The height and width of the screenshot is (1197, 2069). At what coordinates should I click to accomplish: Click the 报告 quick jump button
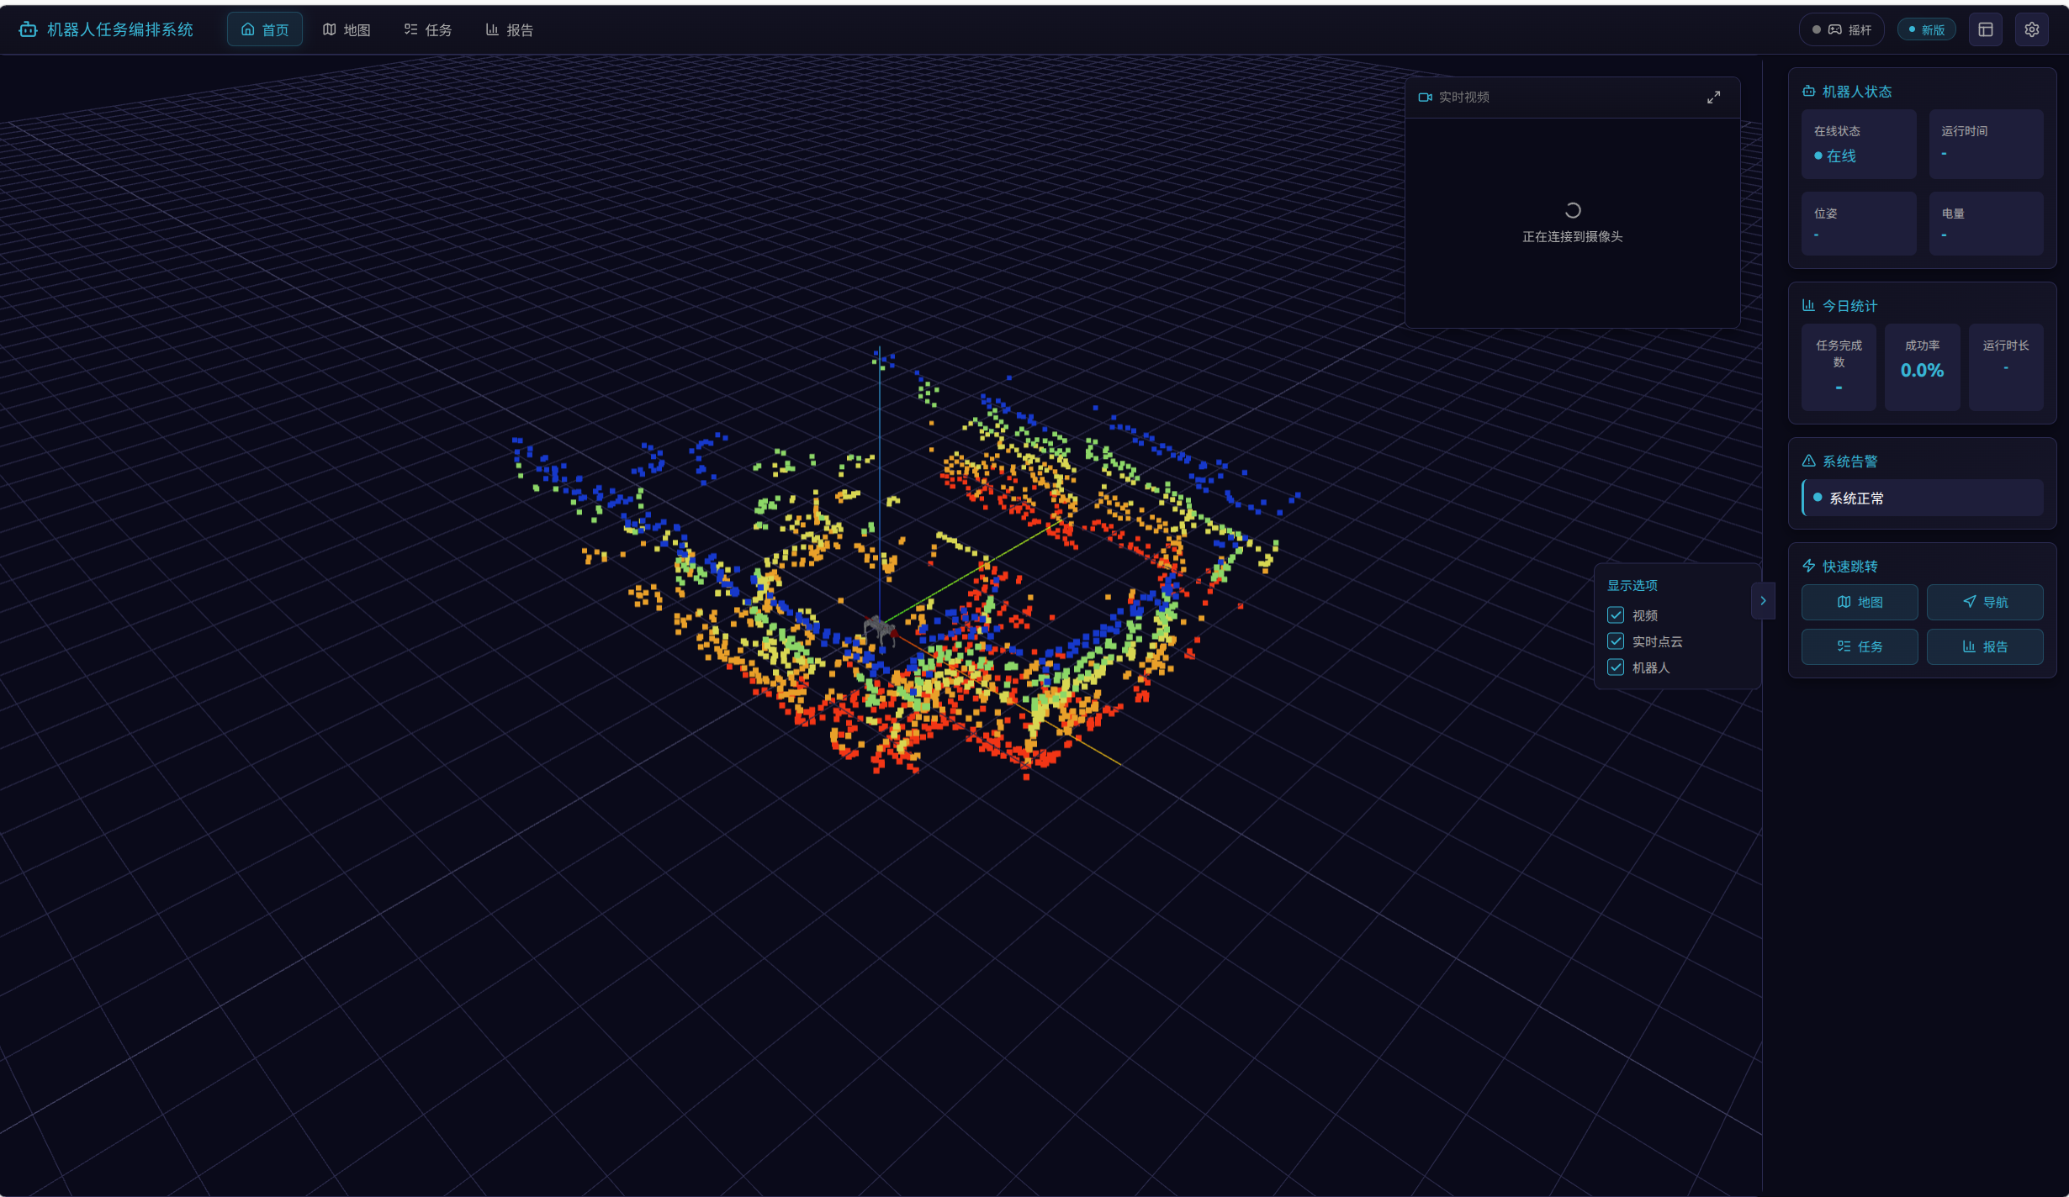click(x=1985, y=646)
